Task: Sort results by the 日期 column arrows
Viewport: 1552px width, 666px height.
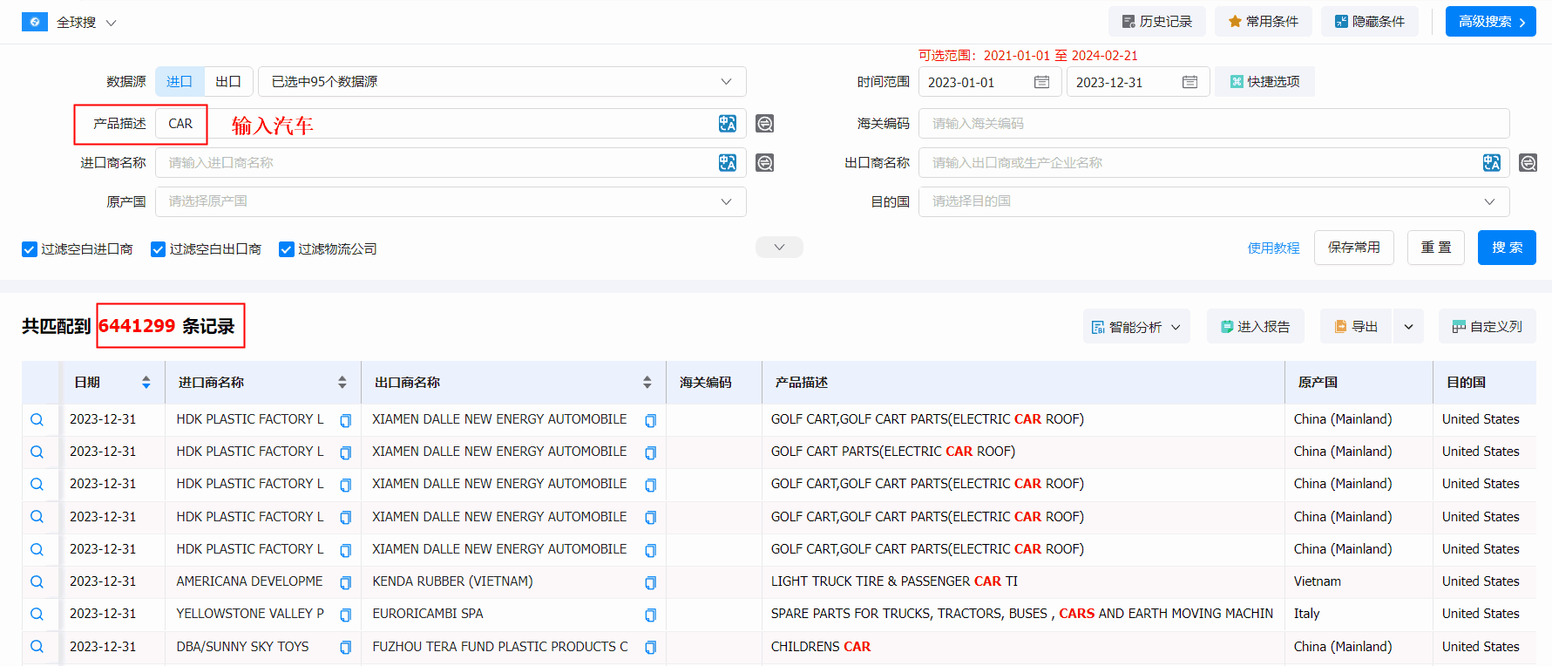Action: click(146, 383)
